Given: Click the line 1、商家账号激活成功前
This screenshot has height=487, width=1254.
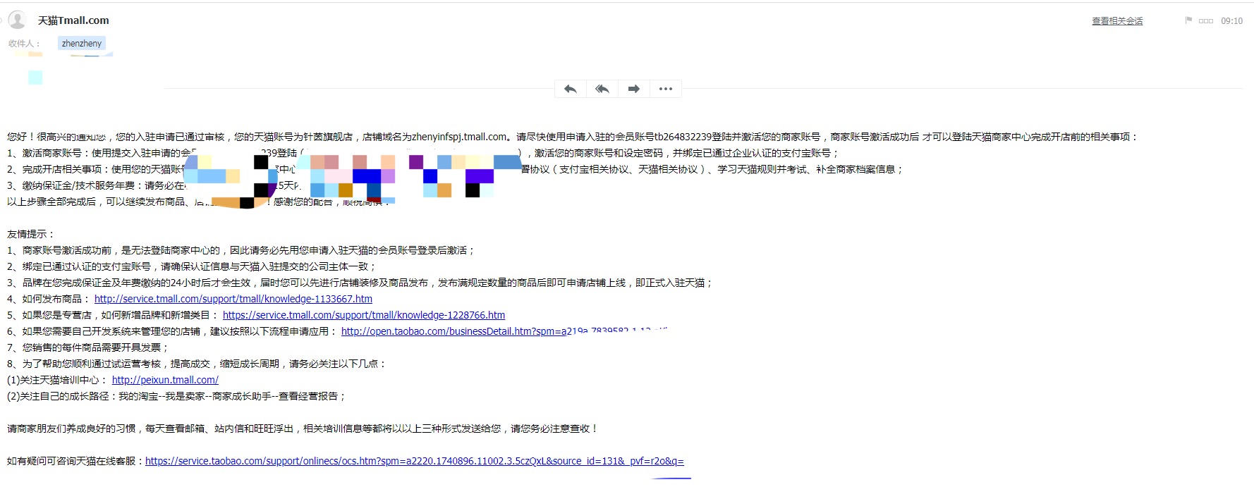Looking at the screenshot, I should click(241, 250).
